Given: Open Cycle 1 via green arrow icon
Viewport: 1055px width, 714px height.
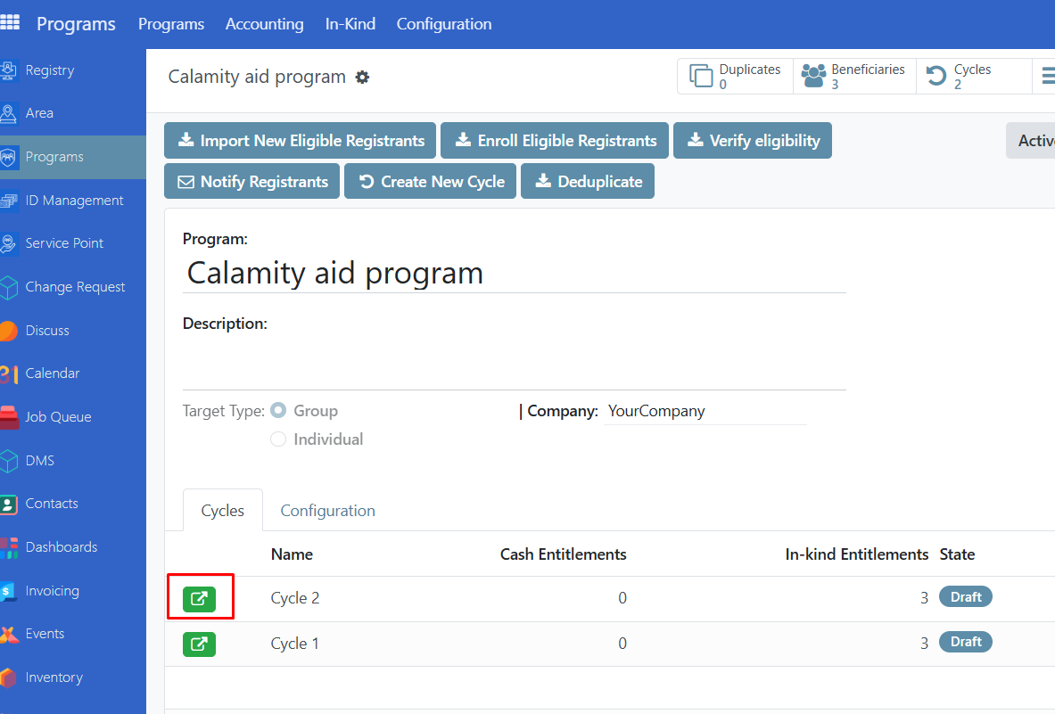Looking at the screenshot, I should [199, 644].
